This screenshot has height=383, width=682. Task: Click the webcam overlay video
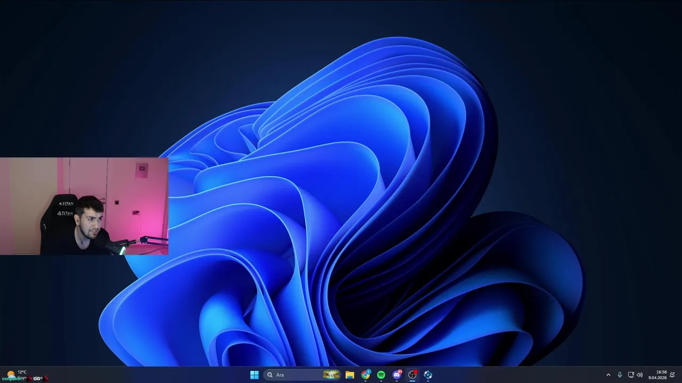pyautogui.click(x=84, y=206)
